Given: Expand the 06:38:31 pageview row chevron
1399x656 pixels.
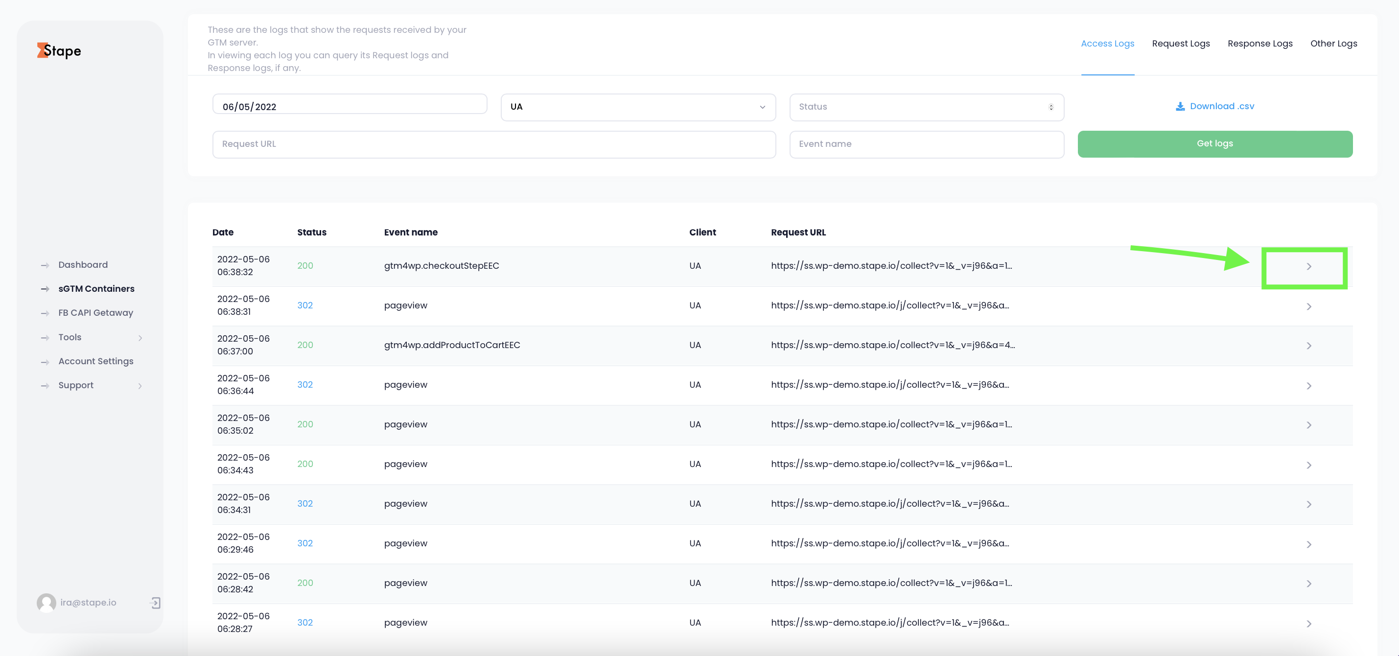Looking at the screenshot, I should pos(1309,306).
